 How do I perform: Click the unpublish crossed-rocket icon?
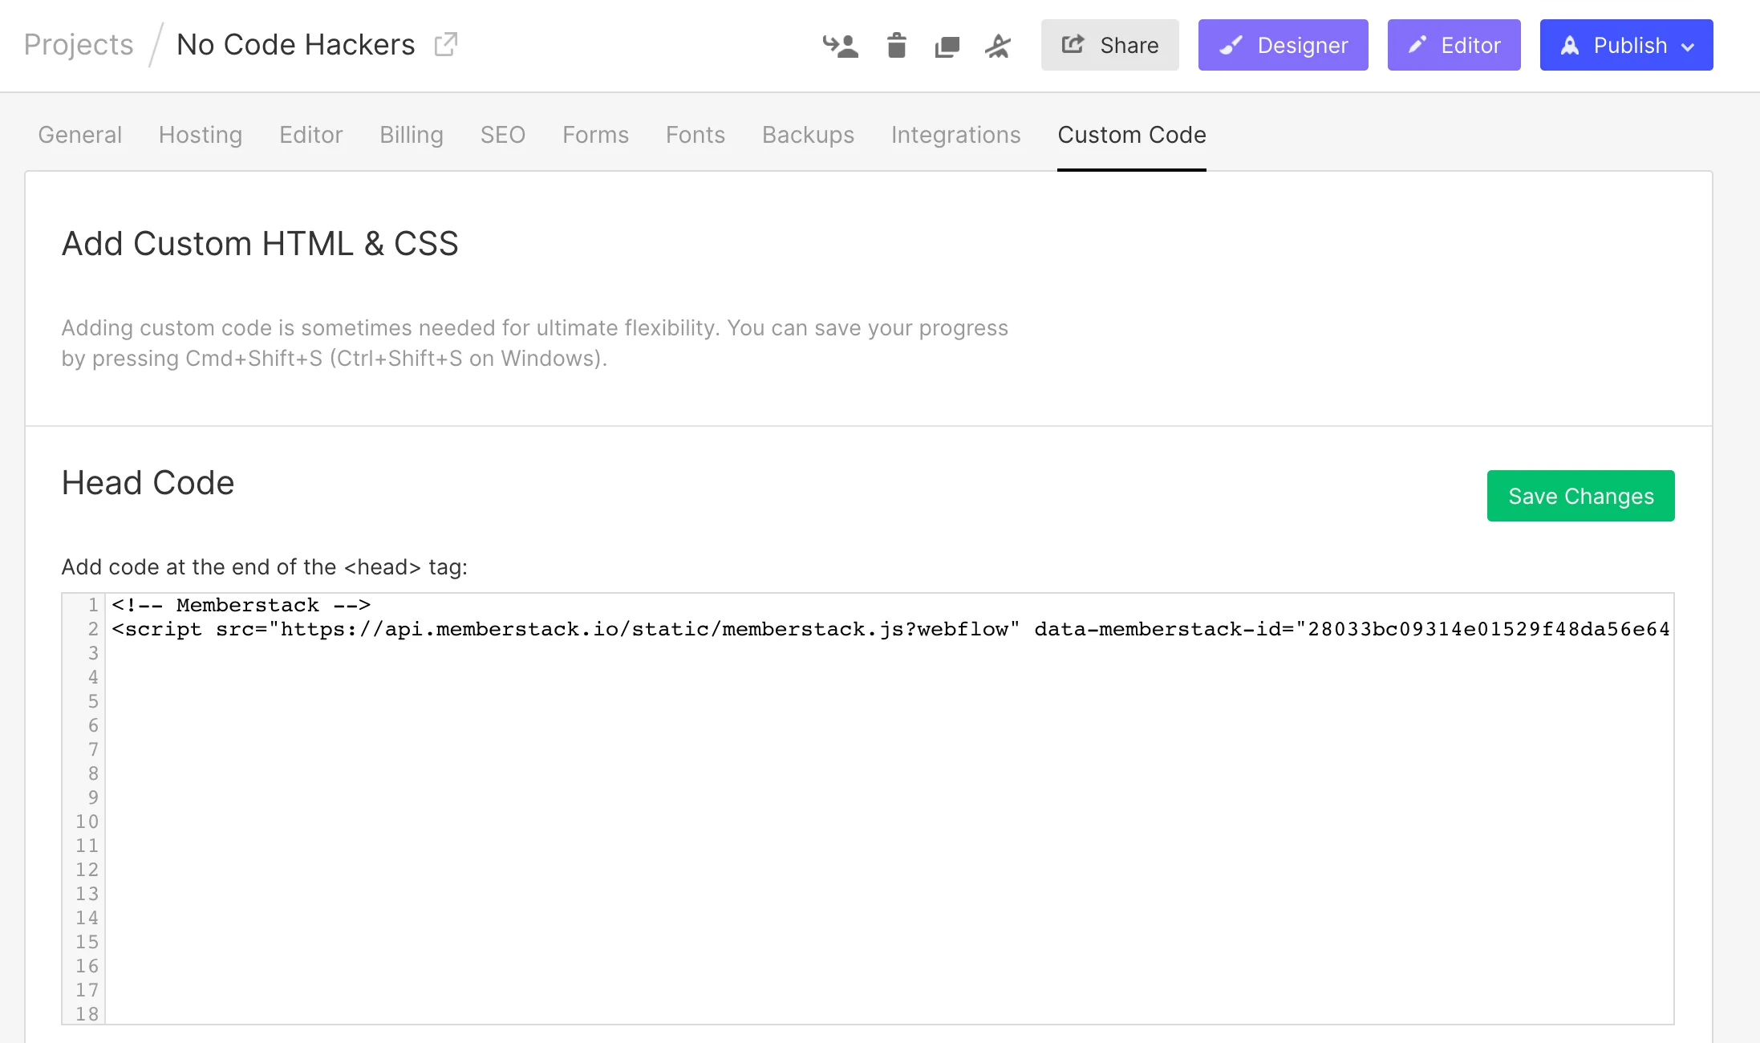tap(997, 46)
